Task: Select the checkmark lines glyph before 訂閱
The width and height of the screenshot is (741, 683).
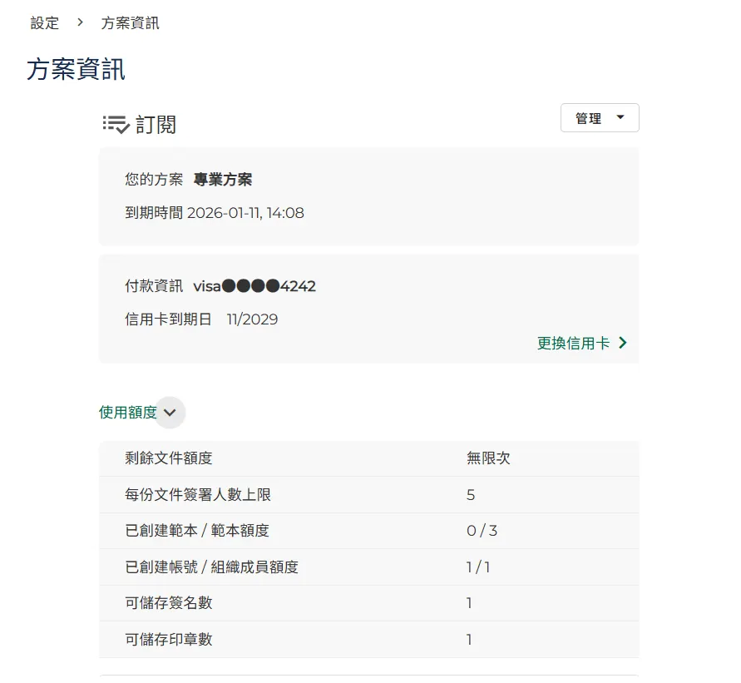Action: coord(112,123)
